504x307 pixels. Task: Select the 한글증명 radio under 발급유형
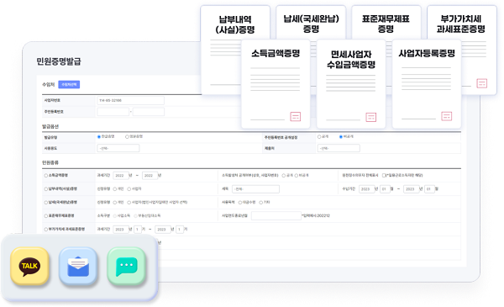(99, 137)
